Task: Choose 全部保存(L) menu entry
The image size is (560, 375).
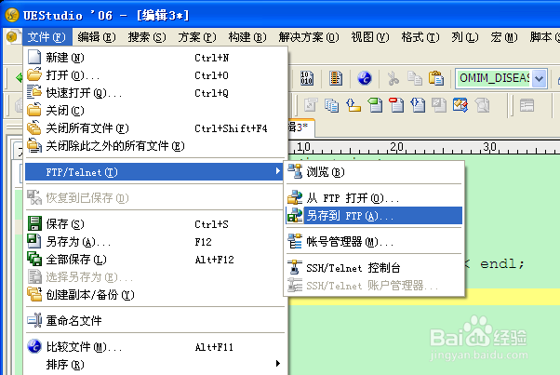Action: tap(153, 260)
